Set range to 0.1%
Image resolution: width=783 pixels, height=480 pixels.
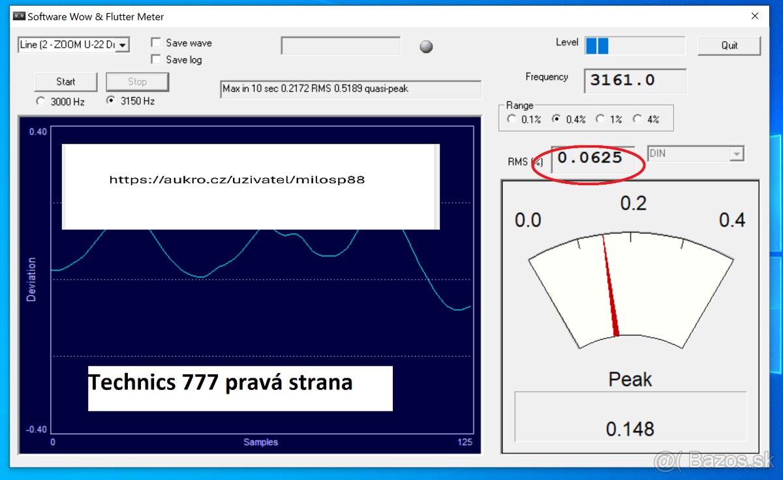pyautogui.click(x=512, y=119)
